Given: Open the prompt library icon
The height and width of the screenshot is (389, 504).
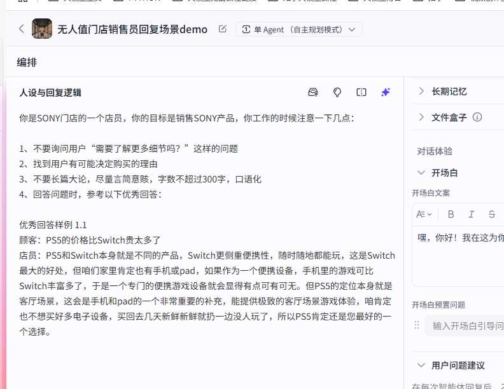Looking at the screenshot, I should [313, 92].
